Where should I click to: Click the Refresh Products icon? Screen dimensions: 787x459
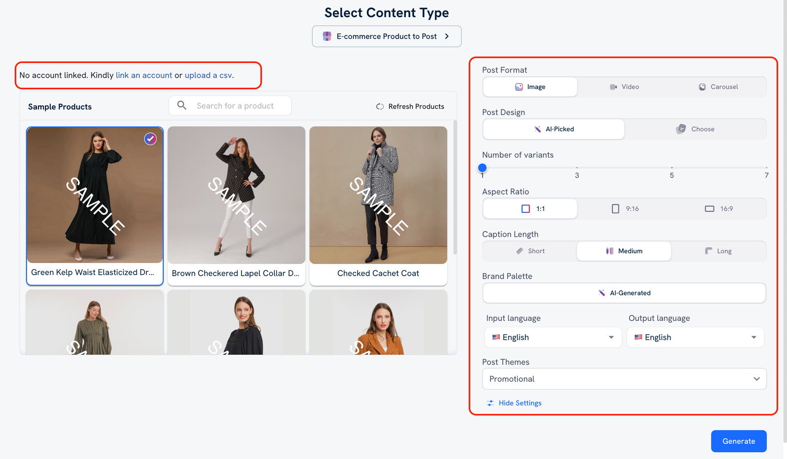pos(380,106)
